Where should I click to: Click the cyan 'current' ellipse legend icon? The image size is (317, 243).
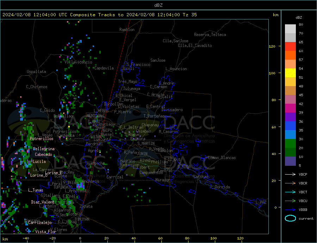tap(290, 218)
